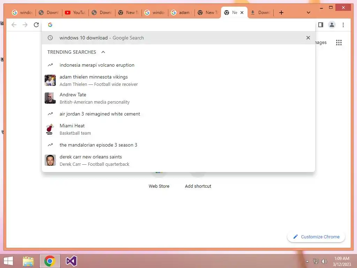Click the Andrew Tate thumbnail photo
Viewport: 357px width, 268px height.
[50, 98]
